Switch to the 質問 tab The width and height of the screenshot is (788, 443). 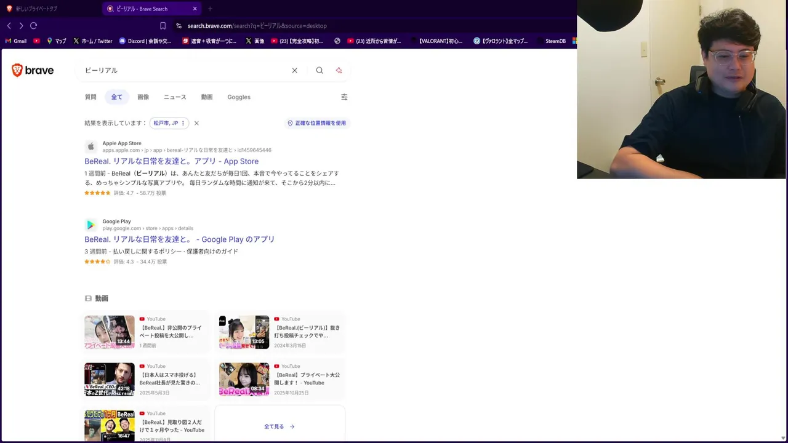click(x=90, y=97)
